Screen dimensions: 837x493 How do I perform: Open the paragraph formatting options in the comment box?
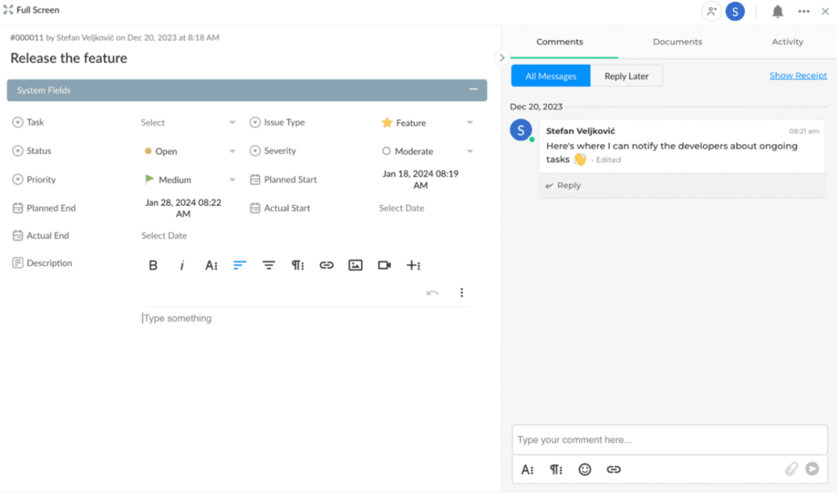coord(556,469)
